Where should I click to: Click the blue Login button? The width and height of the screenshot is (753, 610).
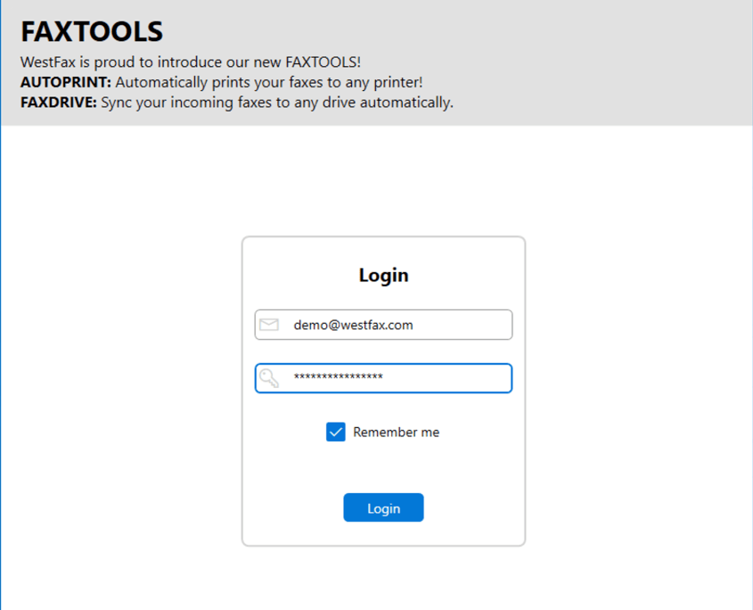pos(383,507)
